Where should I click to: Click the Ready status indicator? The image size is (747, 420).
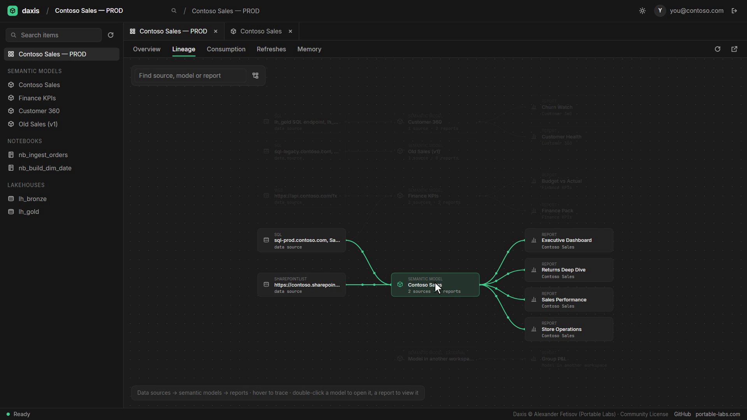pos(18,414)
